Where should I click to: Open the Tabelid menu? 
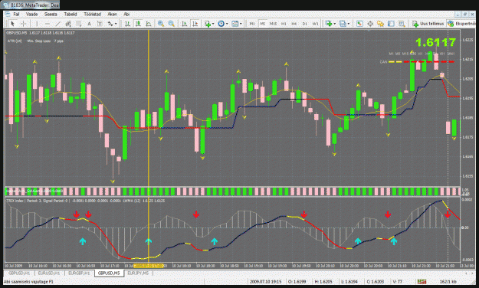coord(71,14)
